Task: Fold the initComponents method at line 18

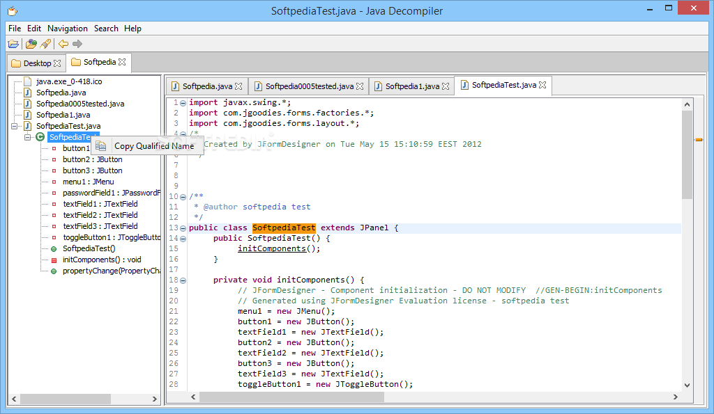Action: click(x=183, y=280)
